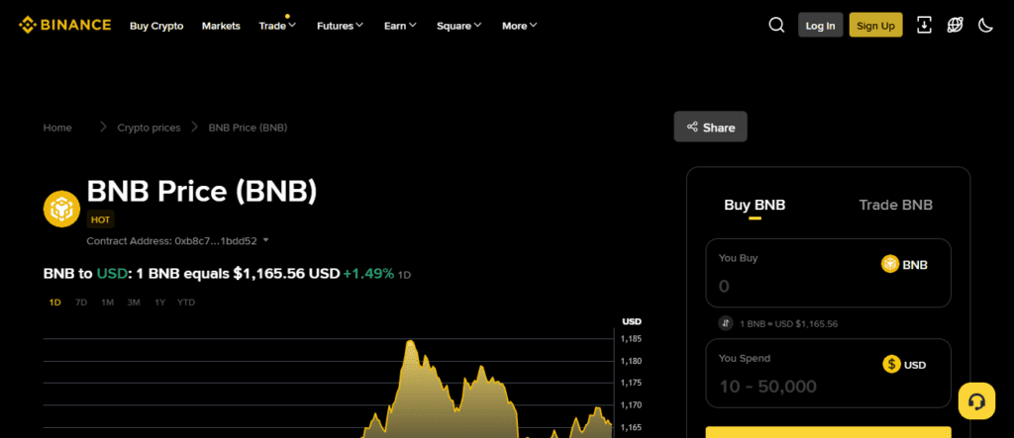1014x438 pixels.
Task: Select USD currency in You Spend field
Action: 904,365
